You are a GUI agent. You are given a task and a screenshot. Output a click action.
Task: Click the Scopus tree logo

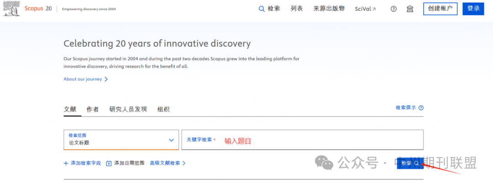(x=11, y=9)
